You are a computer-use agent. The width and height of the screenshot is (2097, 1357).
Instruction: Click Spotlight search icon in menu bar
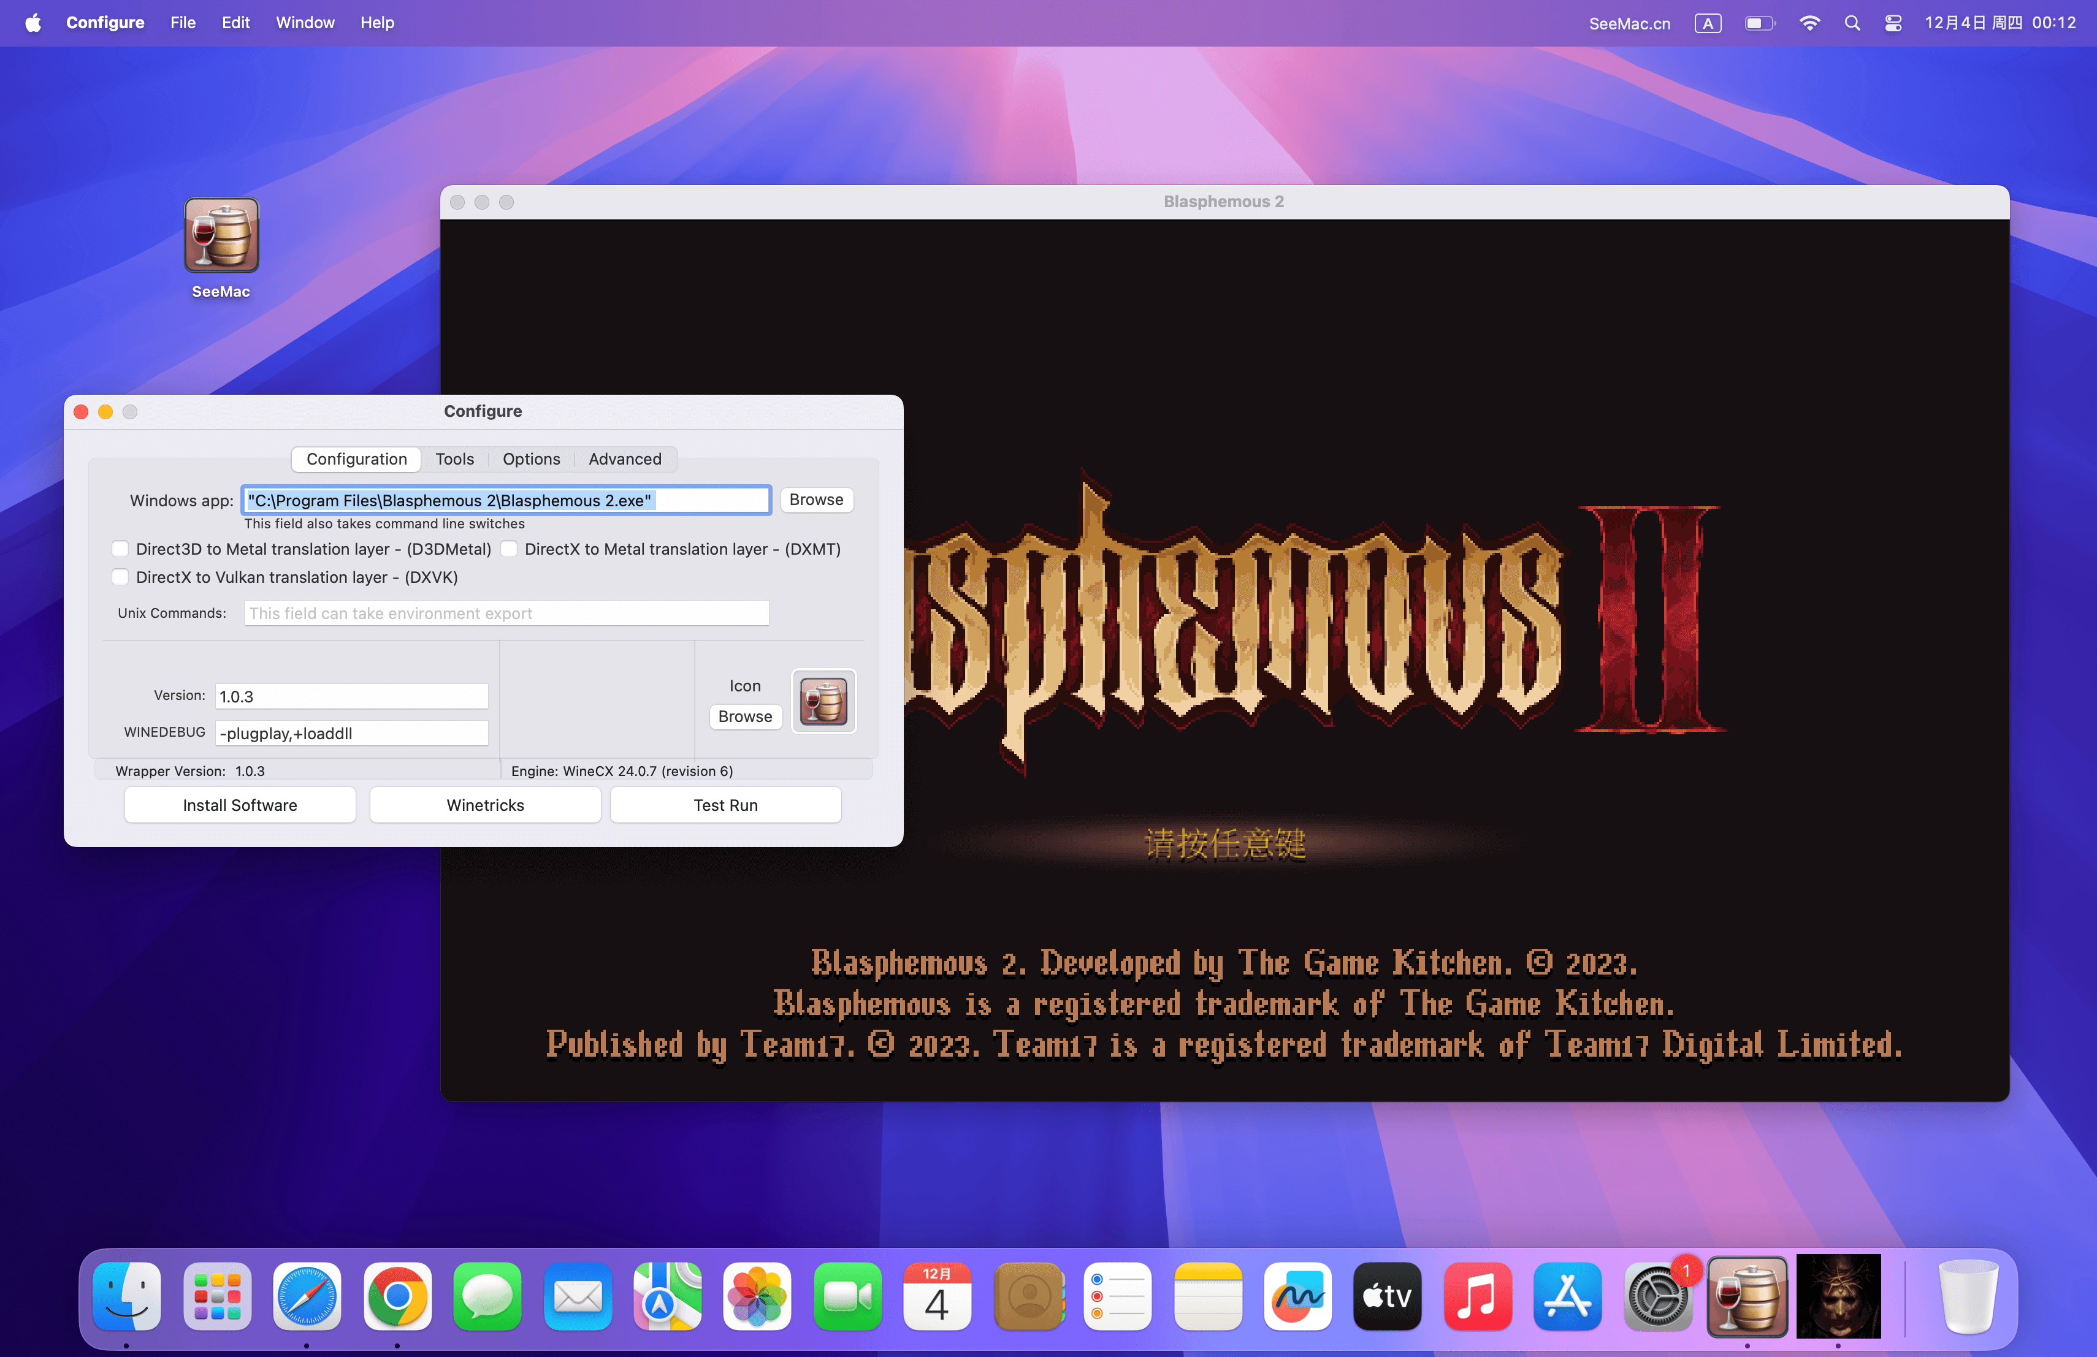pos(1852,23)
